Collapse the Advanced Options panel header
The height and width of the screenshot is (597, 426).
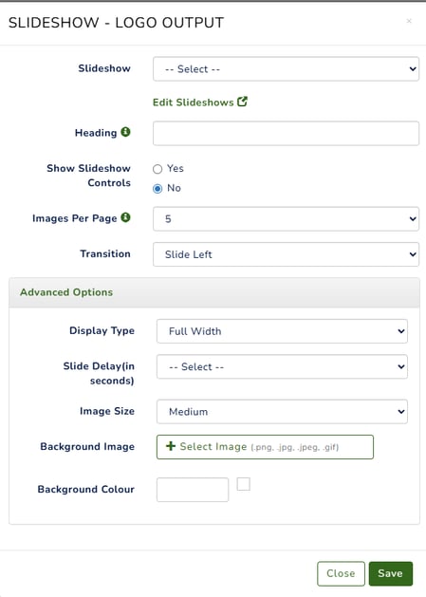tap(214, 292)
